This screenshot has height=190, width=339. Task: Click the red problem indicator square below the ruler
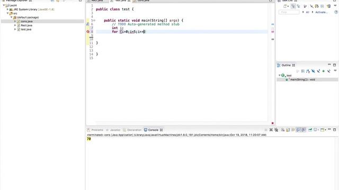tap(272, 123)
